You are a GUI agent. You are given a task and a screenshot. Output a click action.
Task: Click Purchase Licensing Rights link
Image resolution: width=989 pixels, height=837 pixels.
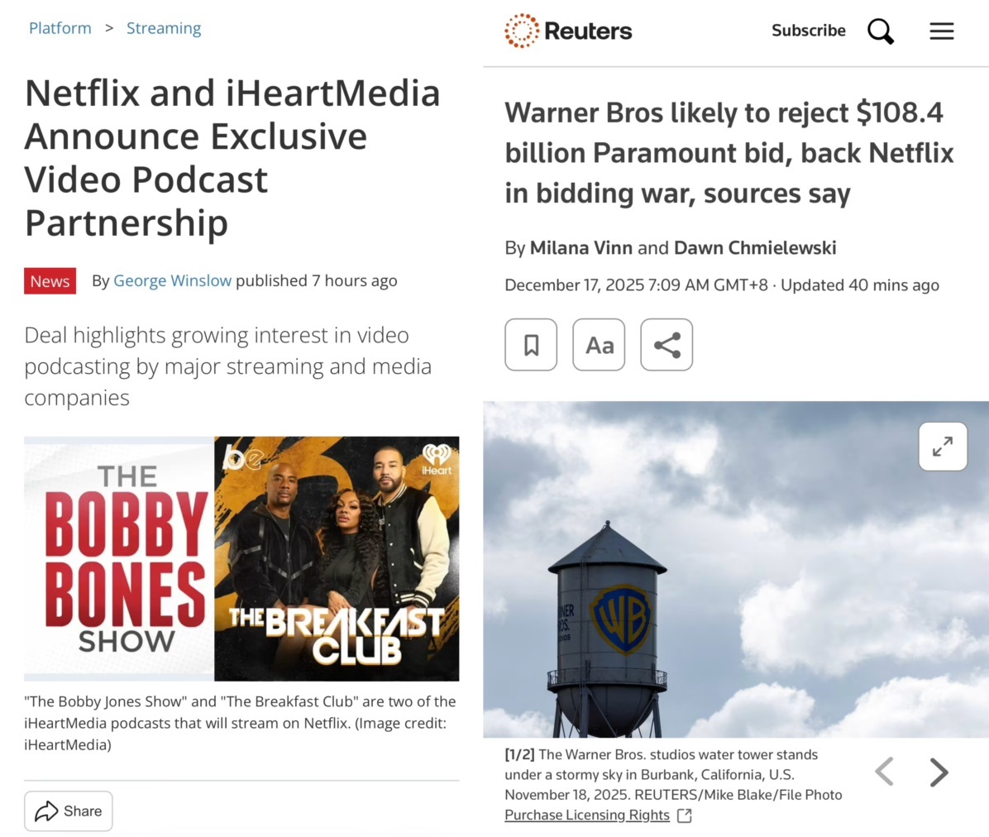(x=587, y=815)
